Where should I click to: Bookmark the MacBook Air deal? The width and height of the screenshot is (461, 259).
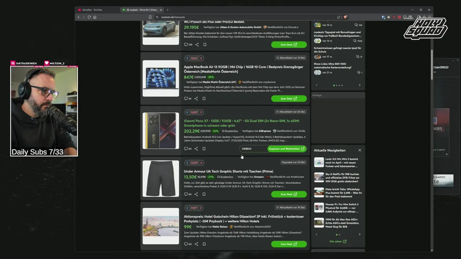coord(204,99)
